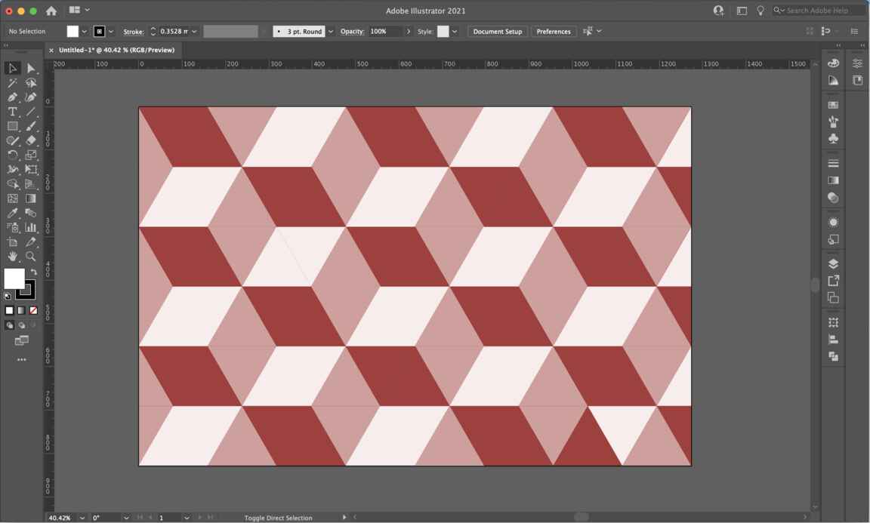Select the Magic Wand tool
This screenshot has width=870, height=523.
click(x=12, y=83)
